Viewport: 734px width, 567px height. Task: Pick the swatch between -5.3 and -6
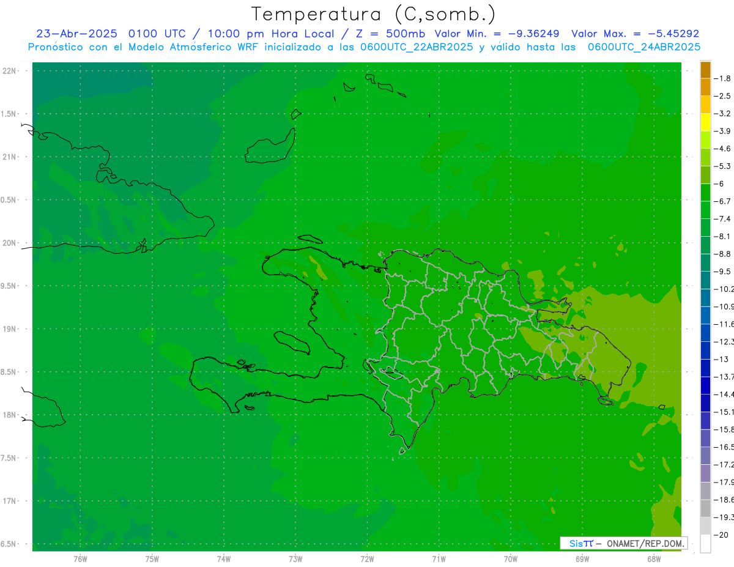tap(706, 175)
